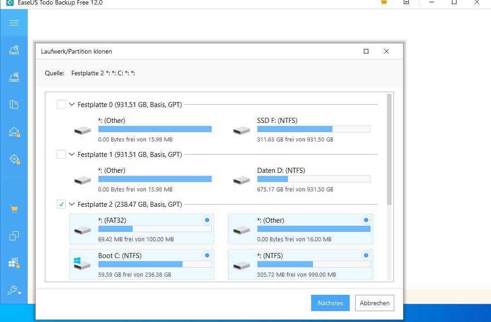Screen dimensions: 491x322
Task: Select the File Backup sidebar icon
Action: pos(14,105)
